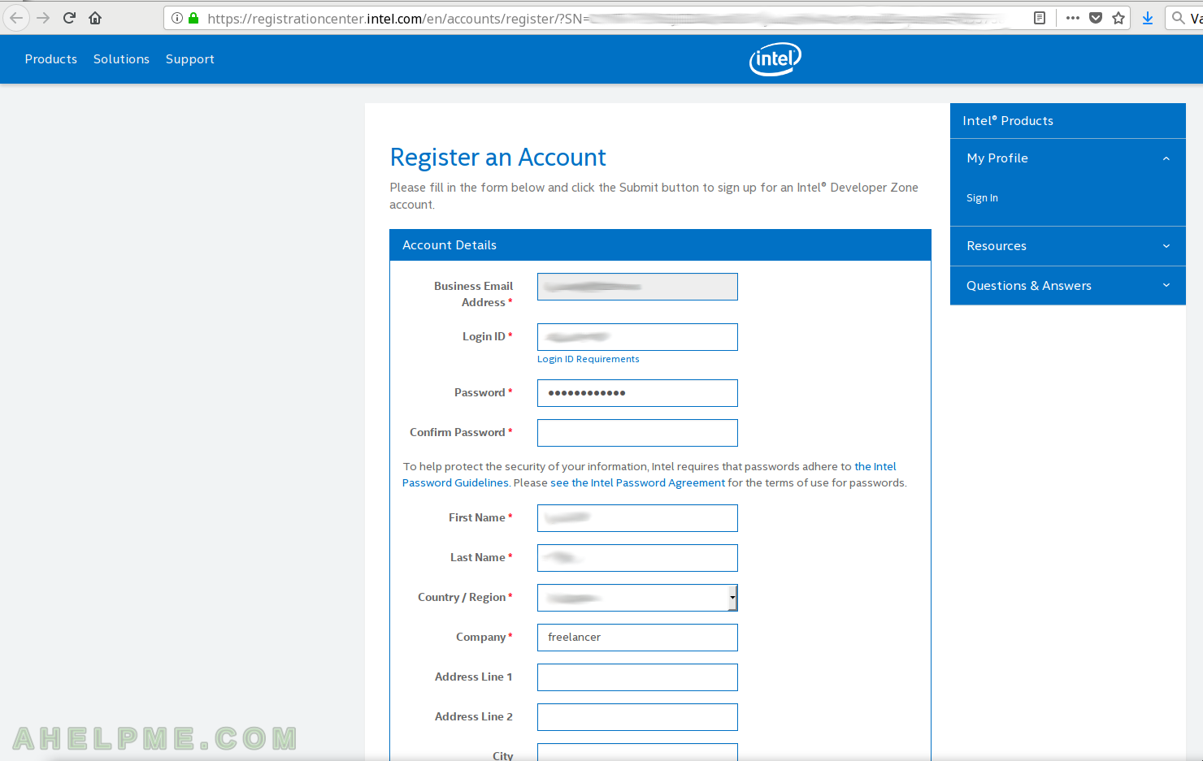Viewport: 1203px width, 761px height.
Task: Click the green padlock security icon
Action: coord(193,18)
